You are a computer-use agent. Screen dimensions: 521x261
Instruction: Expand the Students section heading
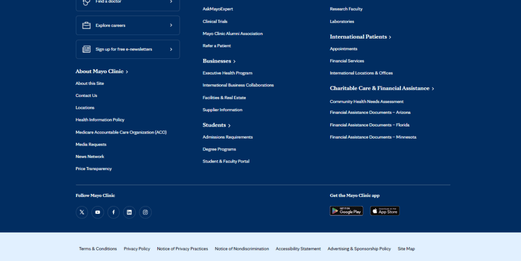click(x=216, y=125)
